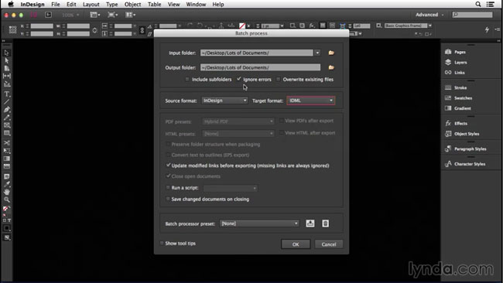Open the Swatches panel

coord(458,97)
